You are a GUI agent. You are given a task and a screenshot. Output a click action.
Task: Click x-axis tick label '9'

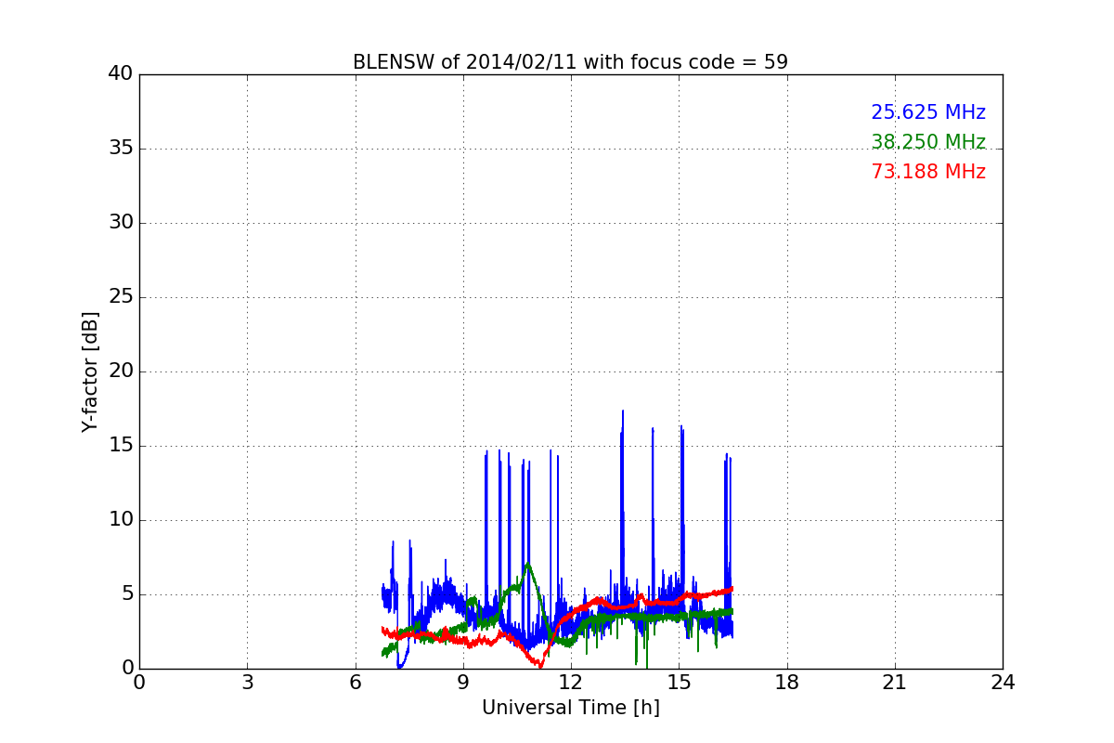pos(463,683)
